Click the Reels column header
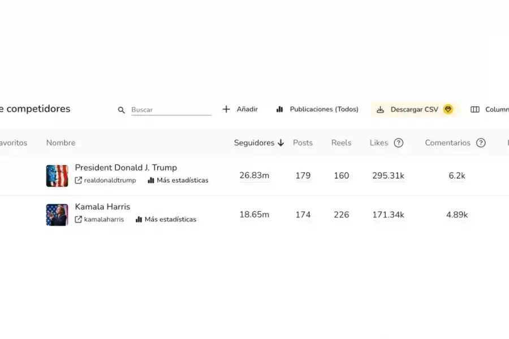The width and height of the screenshot is (509, 339). pos(341,143)
